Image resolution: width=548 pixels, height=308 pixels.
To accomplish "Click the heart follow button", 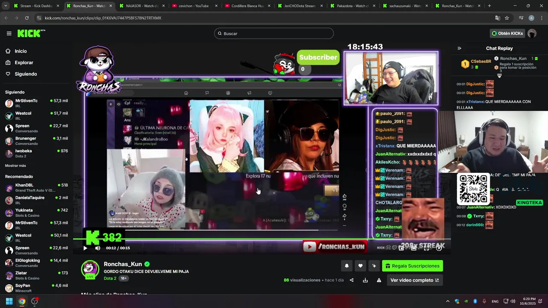I will tap(360, 266).
